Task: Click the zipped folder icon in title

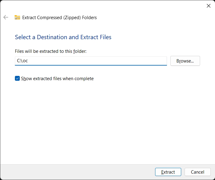Action: 17,18
